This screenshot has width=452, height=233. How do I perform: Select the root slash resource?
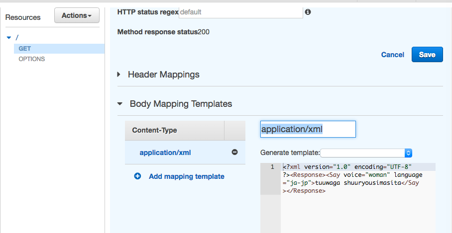pyautogui.click(x=17, y=37)
